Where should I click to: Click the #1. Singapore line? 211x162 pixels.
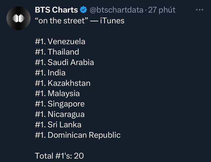click(x=60, y=104)
